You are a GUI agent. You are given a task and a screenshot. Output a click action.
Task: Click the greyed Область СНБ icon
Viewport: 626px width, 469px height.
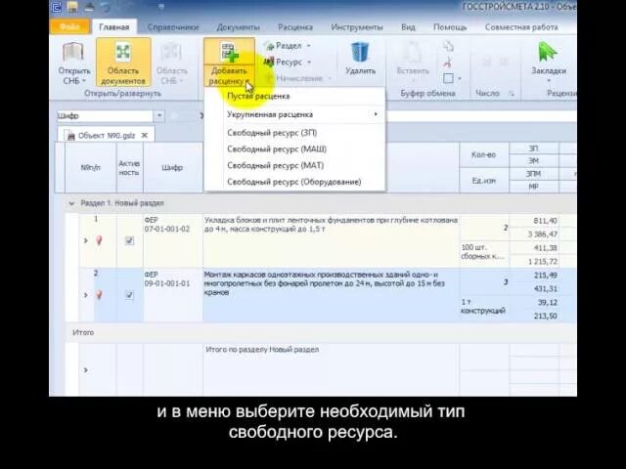click(171, 52)
